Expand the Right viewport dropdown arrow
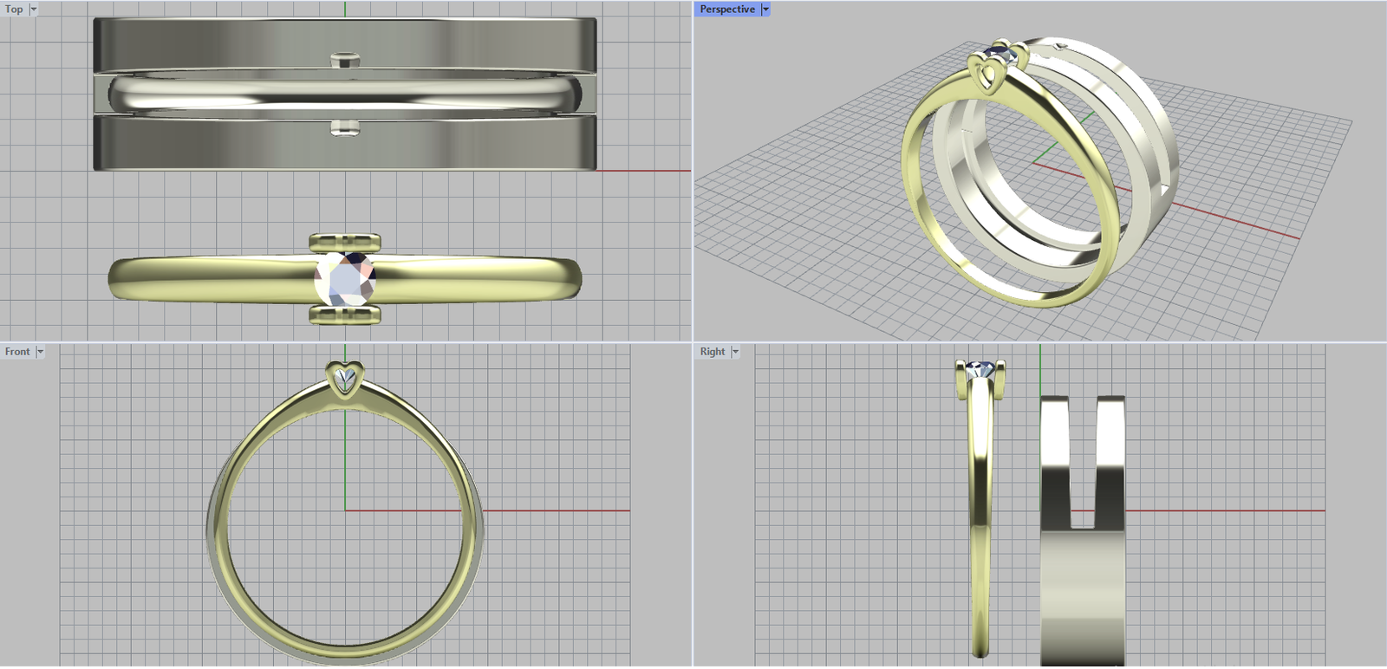This screenshot has width=1387, height=669. [x=735, y=352]
